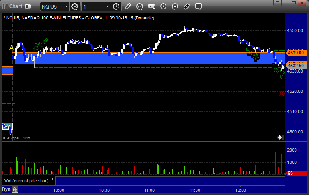Click the symbol linking chain icon
The width and height of the screenshot is (309, 195).
click(187, 6)
